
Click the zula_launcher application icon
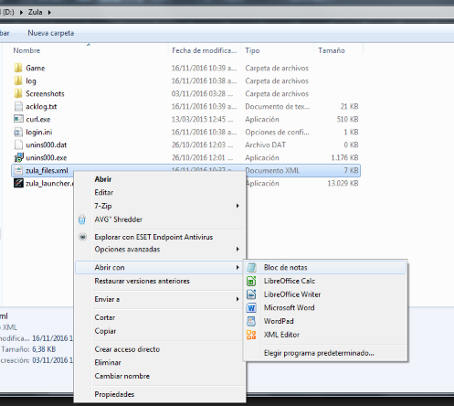coord(18,183)
